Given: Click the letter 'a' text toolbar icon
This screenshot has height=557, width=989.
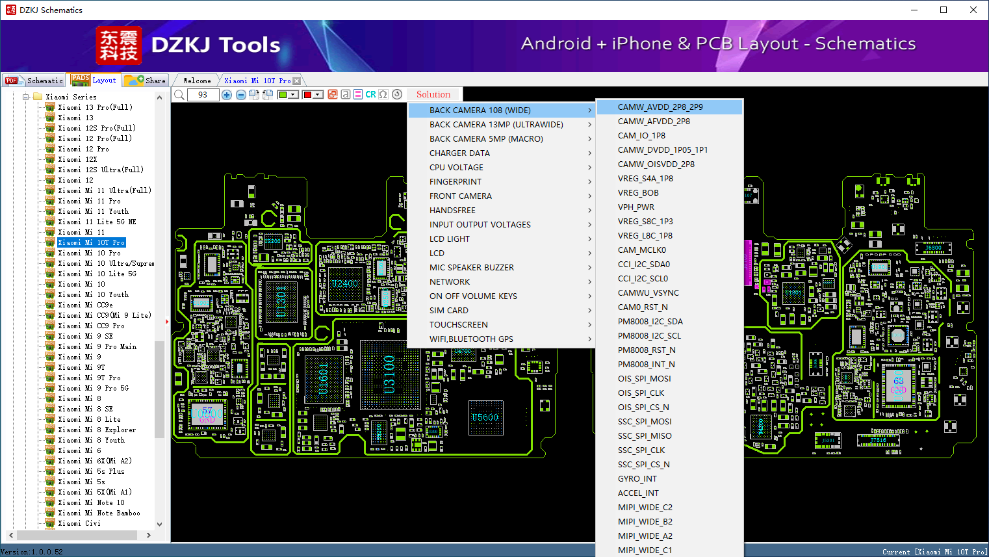Looking at the screenshot, I should point(346,95).
